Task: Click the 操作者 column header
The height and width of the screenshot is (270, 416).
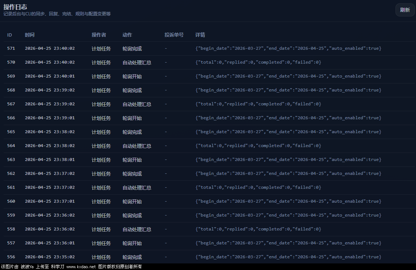Action: (99, 35)
